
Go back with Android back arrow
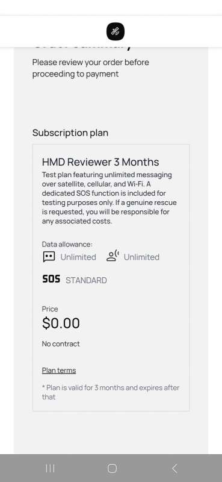174,469
